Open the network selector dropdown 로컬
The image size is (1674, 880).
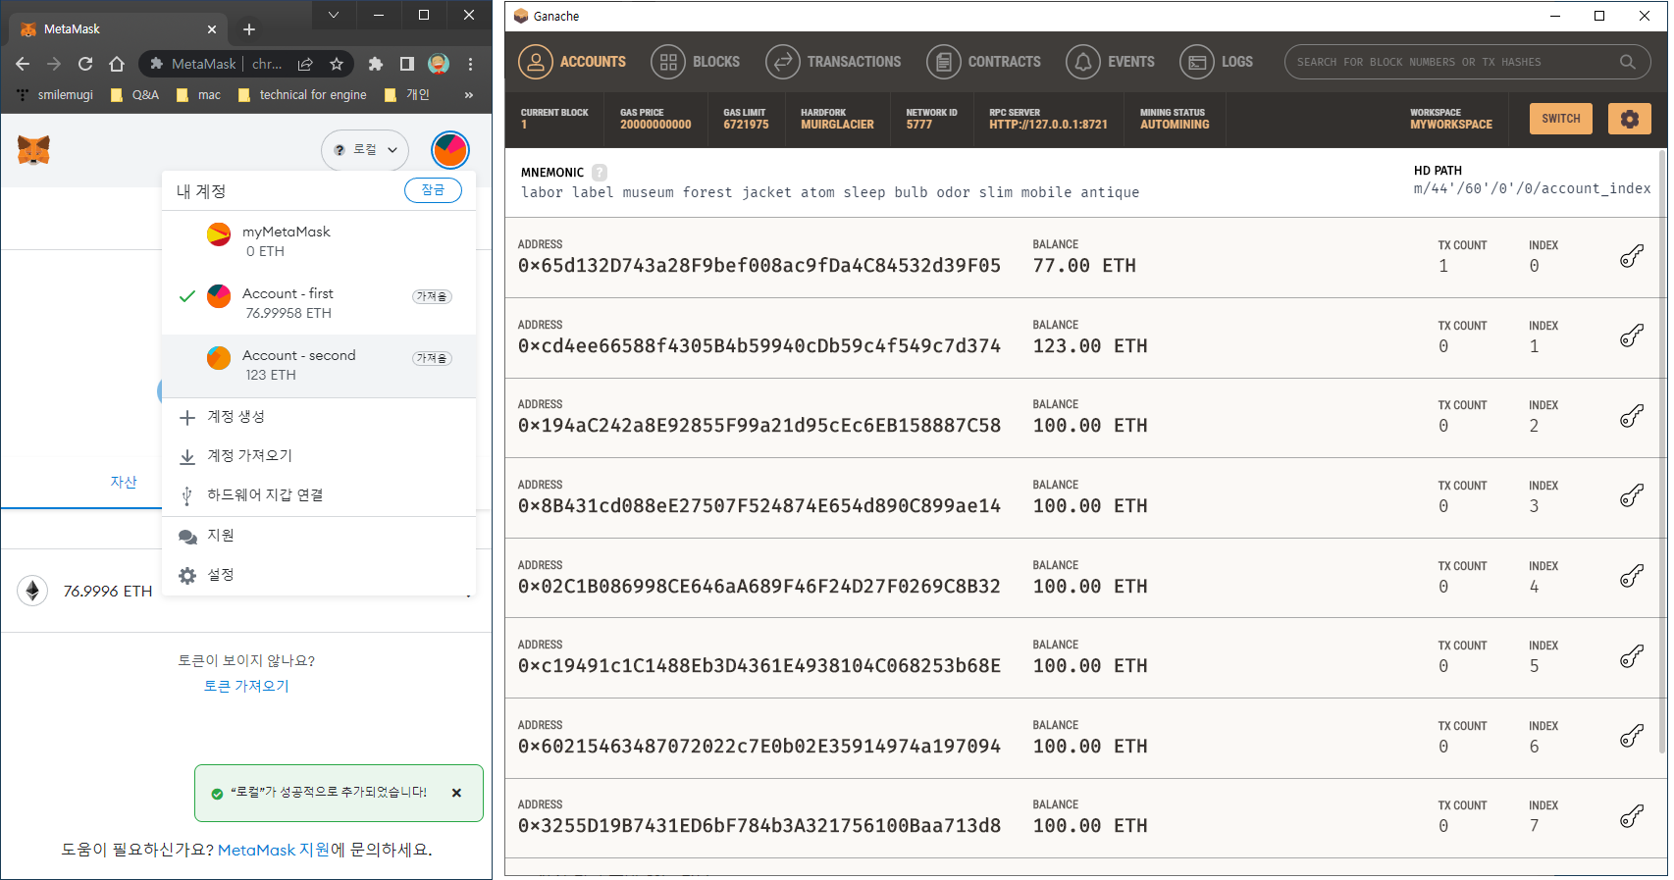pos(365,150)
